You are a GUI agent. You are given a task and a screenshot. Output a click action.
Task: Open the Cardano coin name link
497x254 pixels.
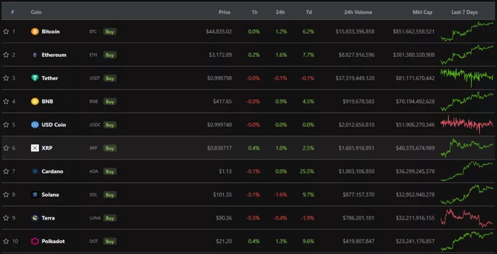[x=52, y=171]
